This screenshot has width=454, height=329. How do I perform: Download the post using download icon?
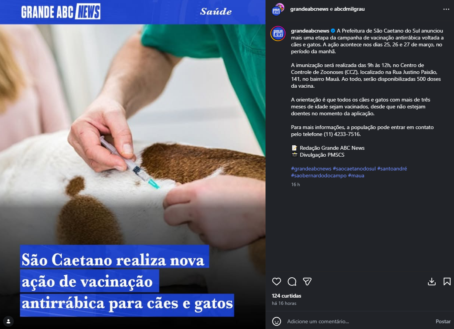coord(432,282)
